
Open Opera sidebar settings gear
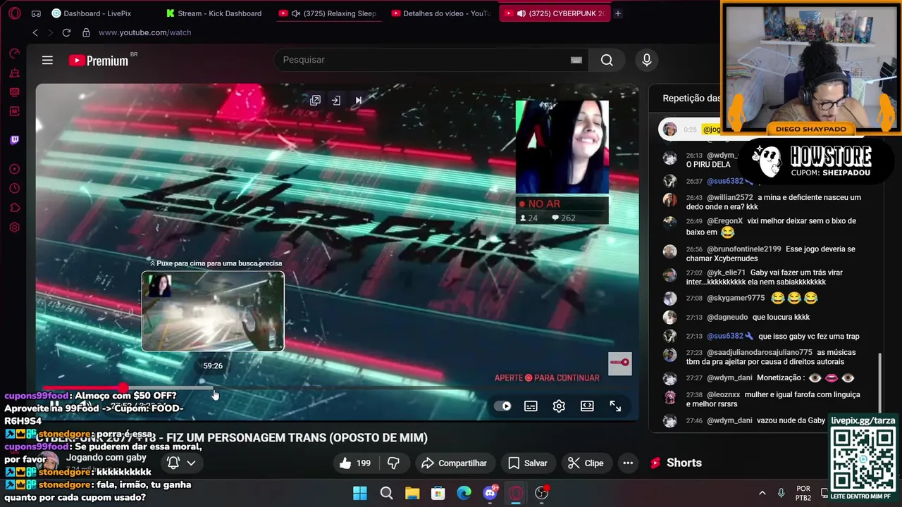(14, 227)
